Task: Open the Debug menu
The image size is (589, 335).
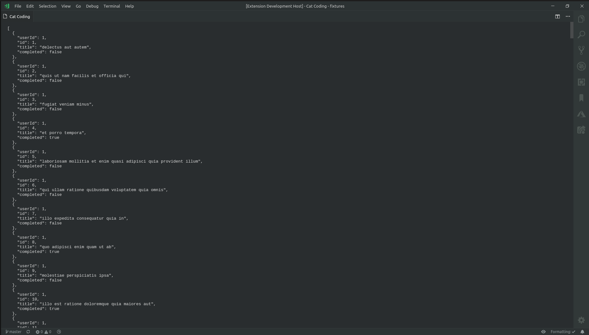Action: pyautogui.click(x=92, y=6)
